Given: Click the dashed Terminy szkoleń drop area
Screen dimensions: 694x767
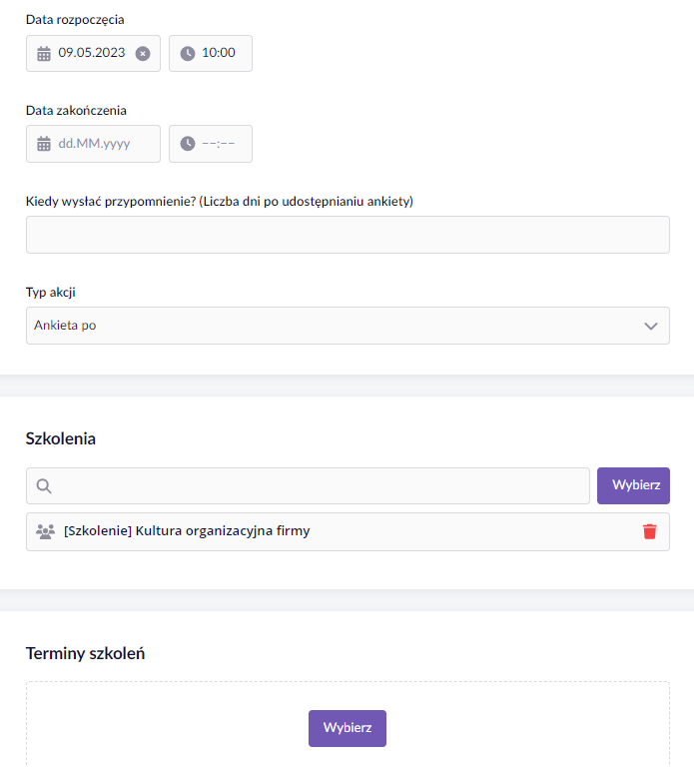Looking at the screenshot, I should (x=347, y=724).
